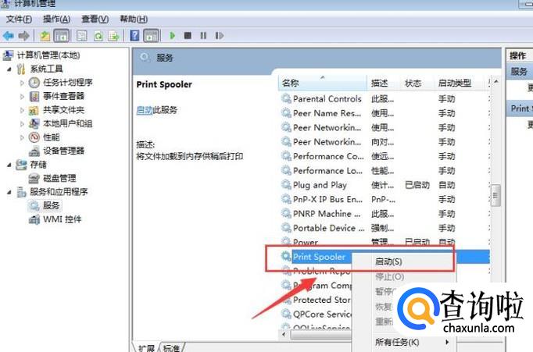Expand the 共享文件夹 node
This screenshot has width=533, height=352.
(x=22, y=110)
